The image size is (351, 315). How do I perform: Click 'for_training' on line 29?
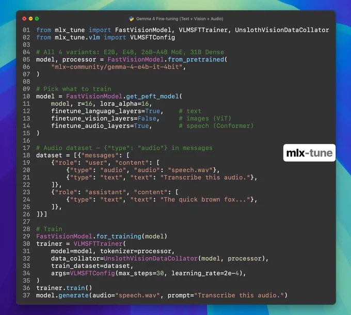119,237
